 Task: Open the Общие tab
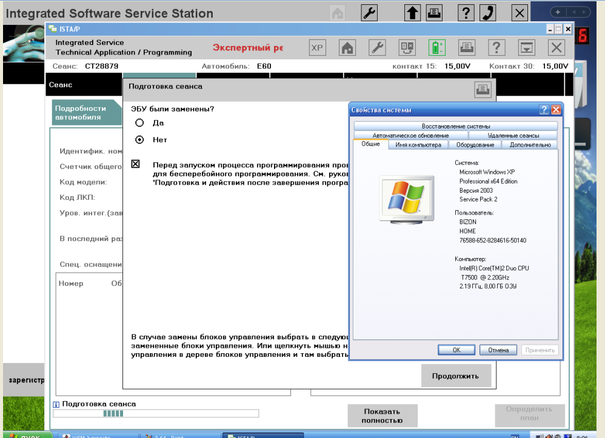pyautogui.click(x=370, y=144)
